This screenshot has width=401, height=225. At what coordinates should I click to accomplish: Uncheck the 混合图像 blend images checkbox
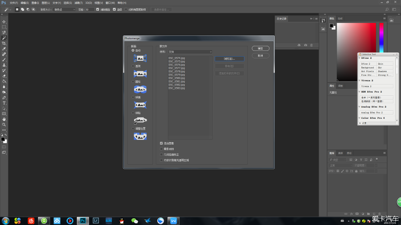tap(161, 143)
